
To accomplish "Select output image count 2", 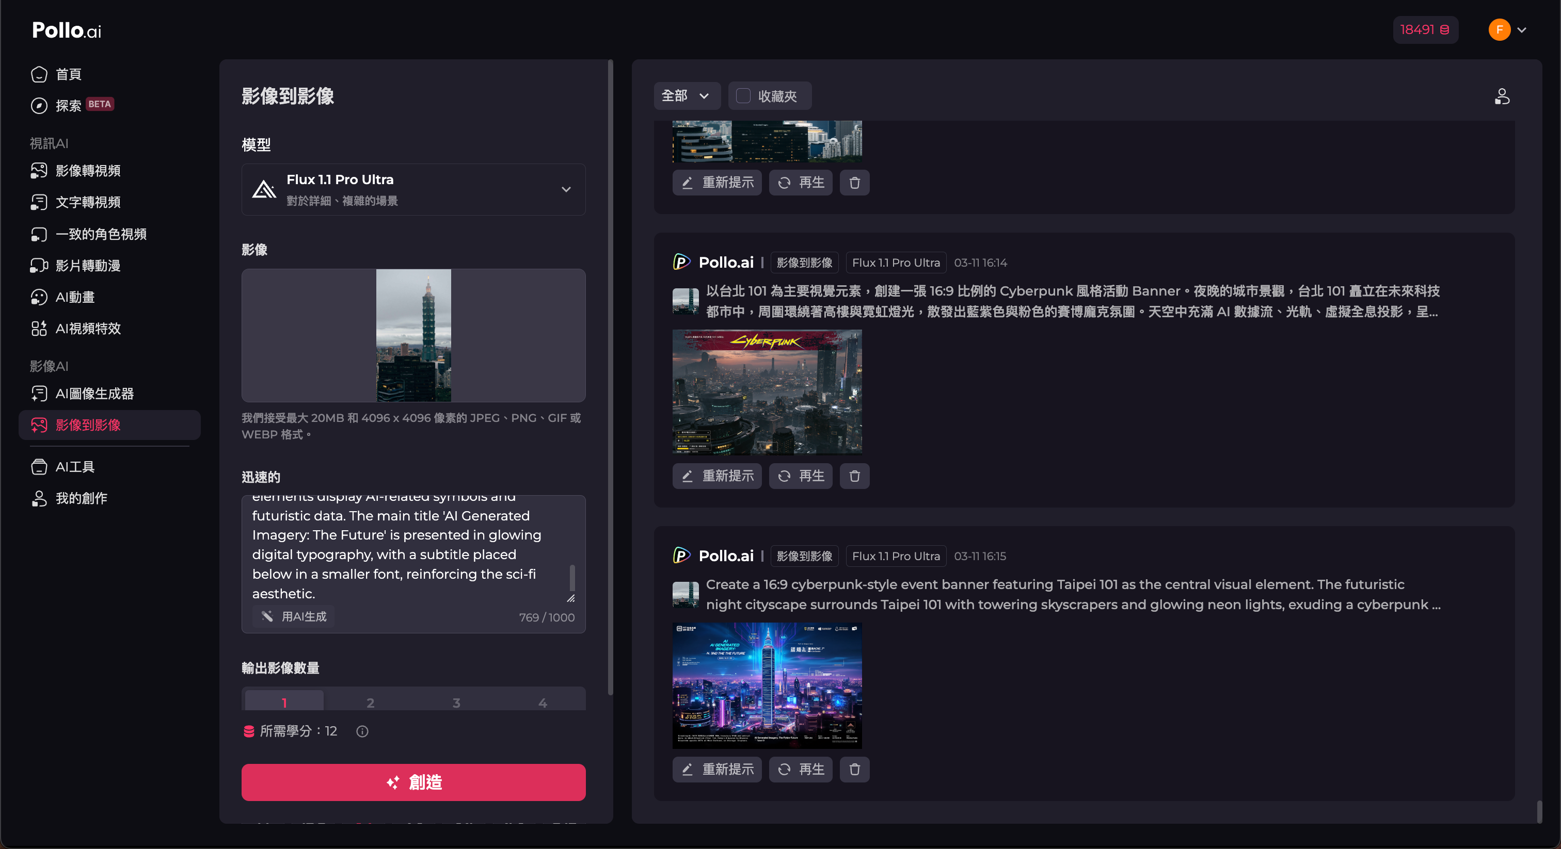I will [370, 702].
